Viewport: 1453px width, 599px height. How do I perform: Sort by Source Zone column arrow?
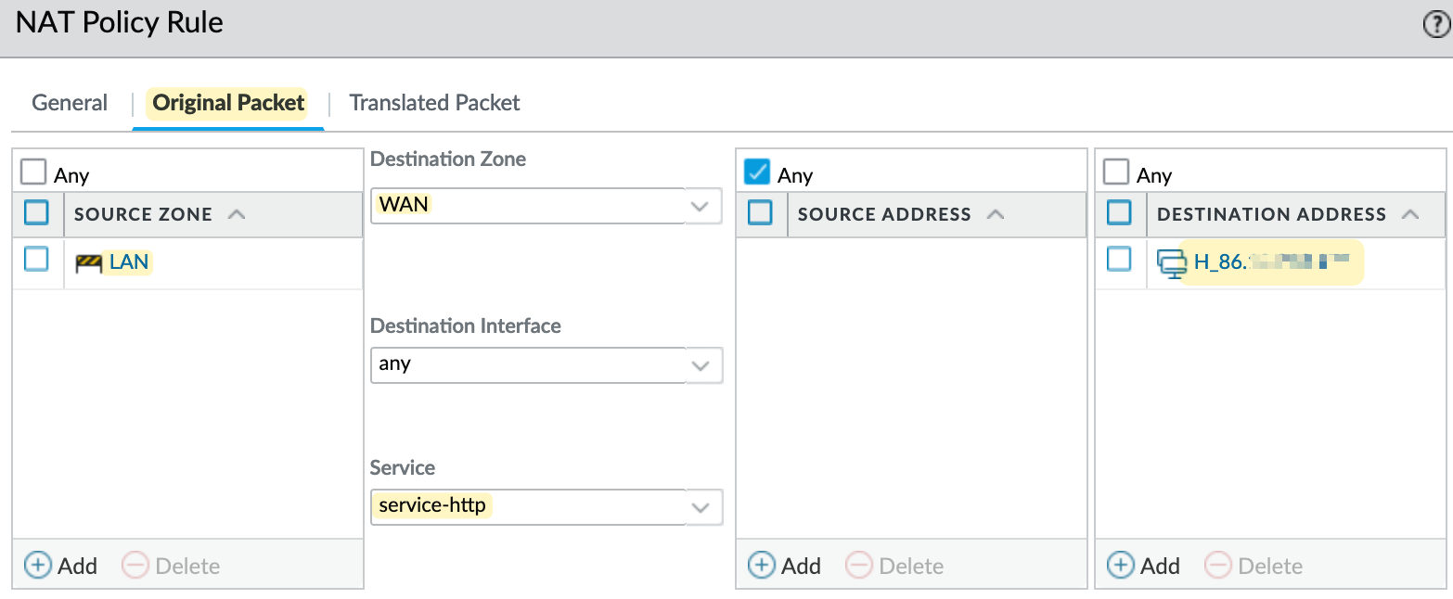pyautogui.click(x=237, y=214)
